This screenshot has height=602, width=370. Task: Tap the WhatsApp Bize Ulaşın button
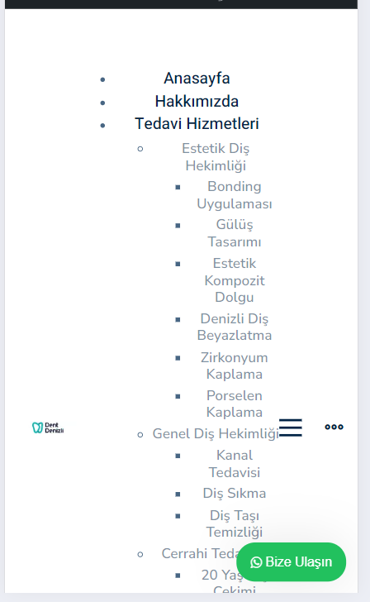[x=291, y=561]
